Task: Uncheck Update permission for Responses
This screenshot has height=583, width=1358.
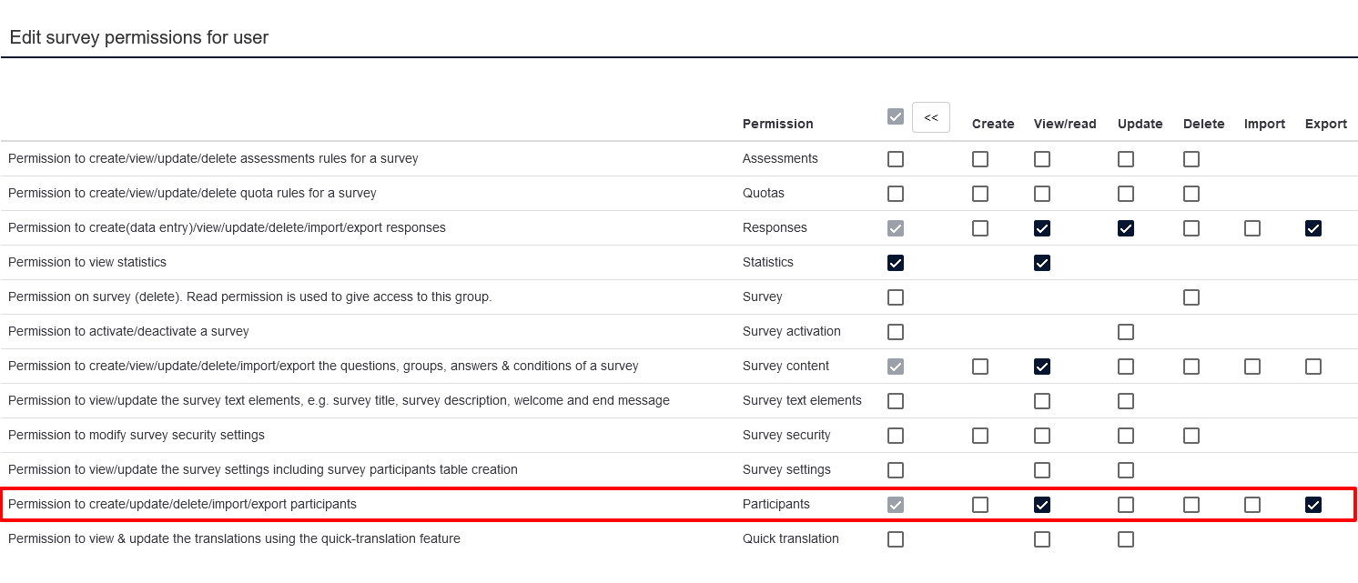Action: coord(1126,228)
